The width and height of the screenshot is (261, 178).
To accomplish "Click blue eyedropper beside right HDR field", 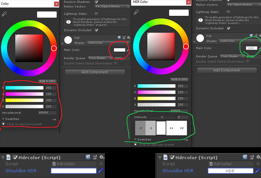I will [x=258, y=171].
